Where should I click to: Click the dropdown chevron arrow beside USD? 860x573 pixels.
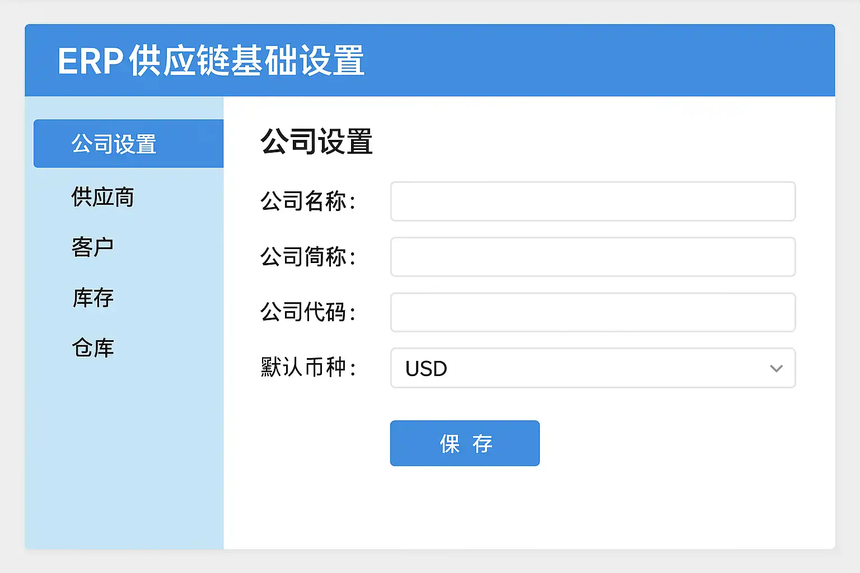[776, 368]
